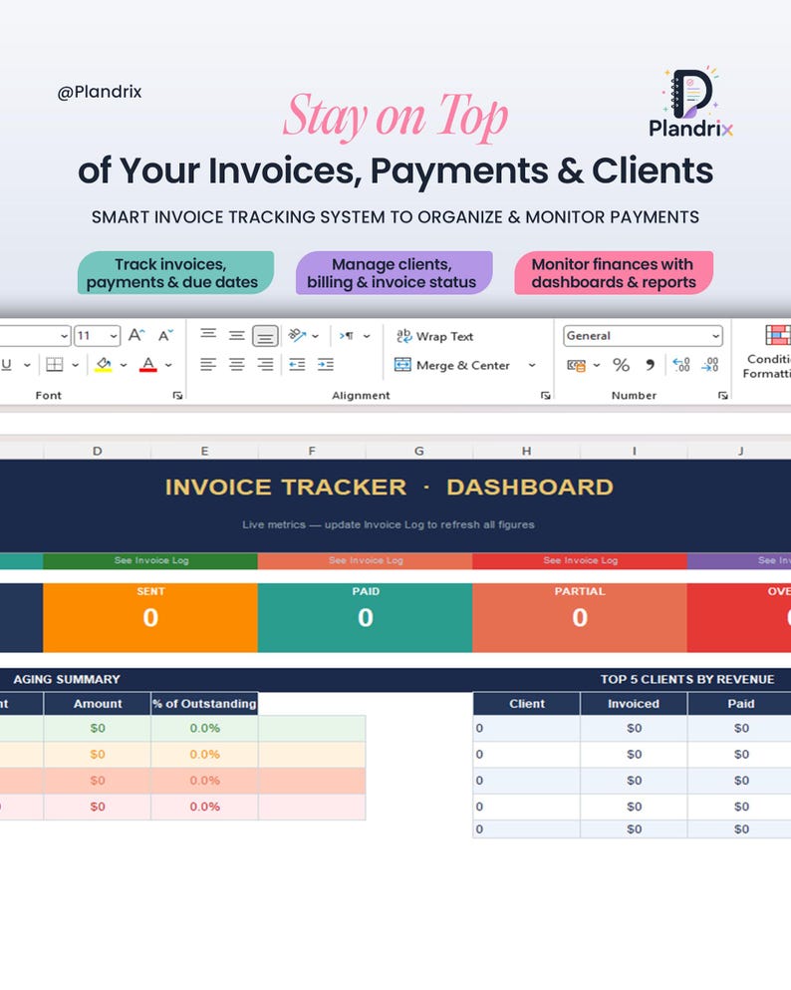Viewport: 791px width, 990px height.
Task: Open Conditional Formatting menu
Action: [767, 352]
